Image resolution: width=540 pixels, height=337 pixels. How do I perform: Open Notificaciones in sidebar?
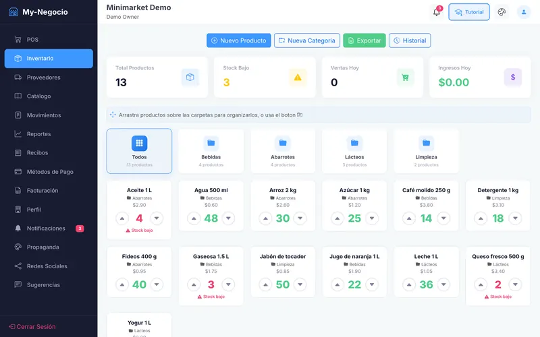pos(49,228)
